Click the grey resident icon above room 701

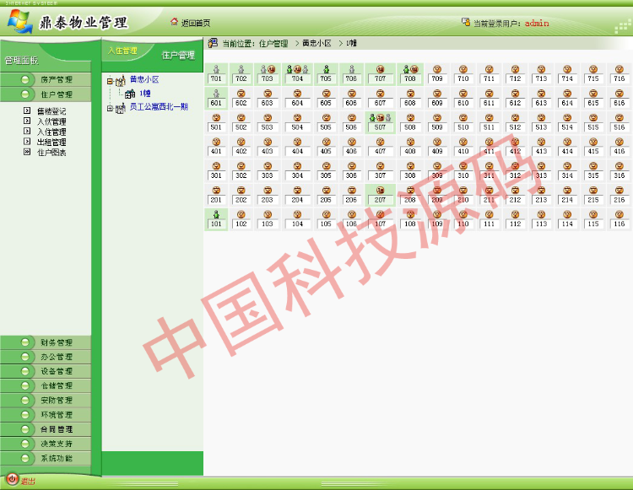216,69
